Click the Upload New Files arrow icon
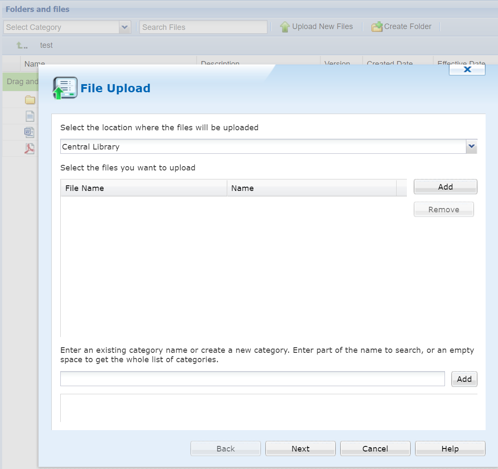 pos(285,27)
